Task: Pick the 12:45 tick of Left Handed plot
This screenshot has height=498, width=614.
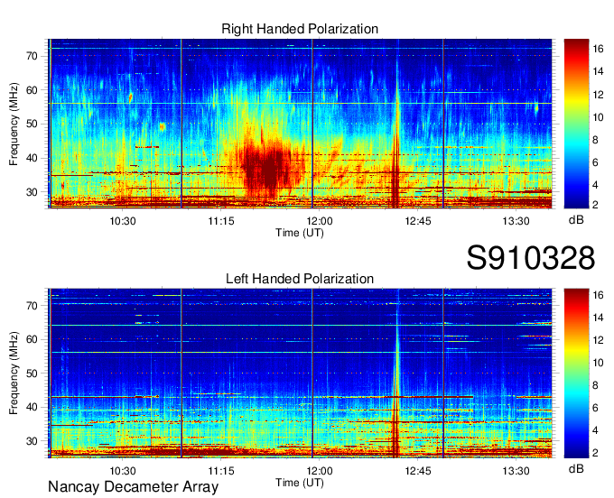Action: pyautogui.click(x=418, y=471)
